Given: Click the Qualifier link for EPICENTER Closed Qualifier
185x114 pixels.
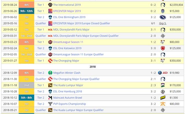Looking at the screenshot, I should pos(41,23).
